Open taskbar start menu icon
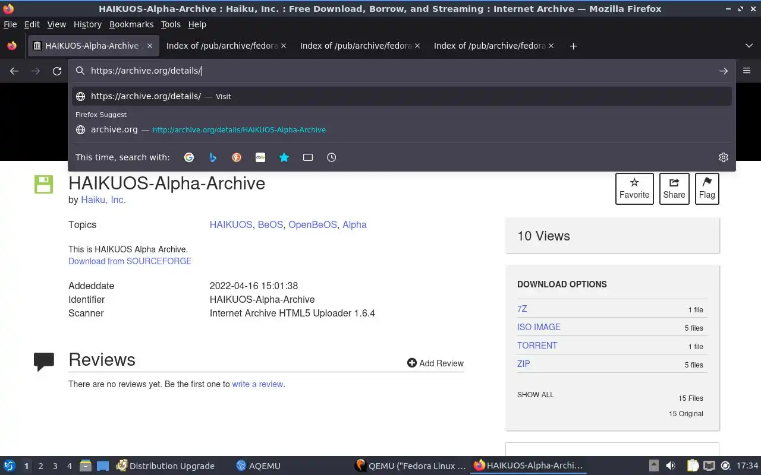The height and width of the screenshot is (475, 761). pos(10,466)
